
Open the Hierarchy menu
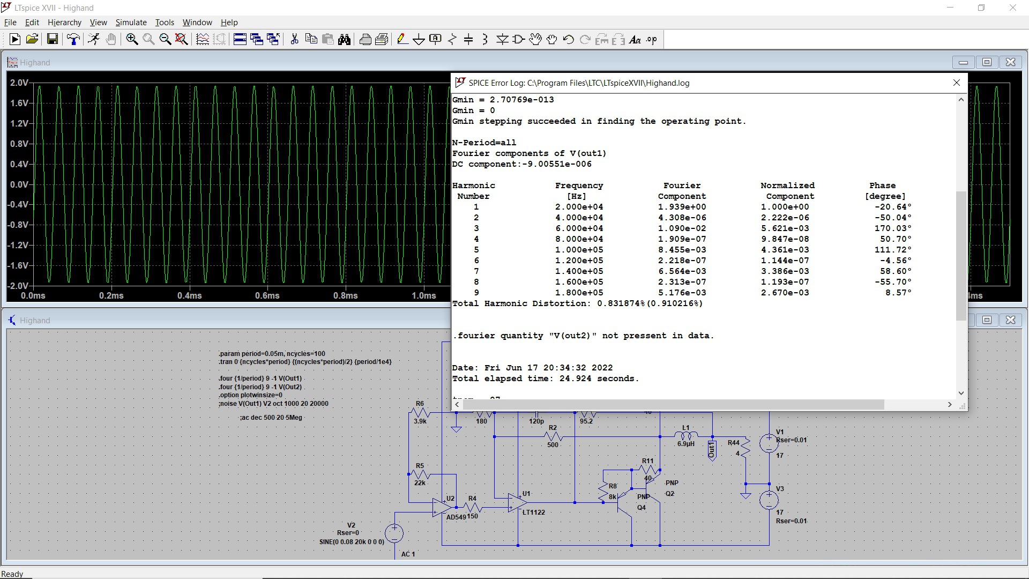click(64, 23)
